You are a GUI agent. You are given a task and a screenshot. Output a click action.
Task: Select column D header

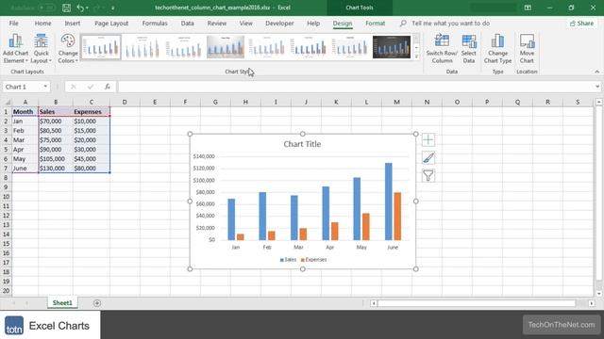(125, 102)
